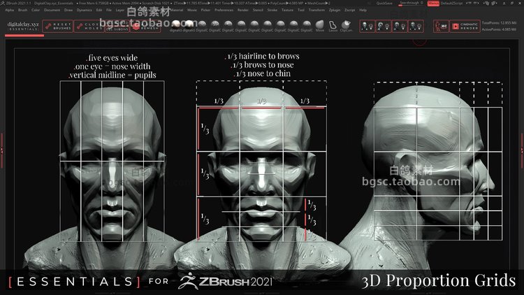Viewport: 524px width, 295px height.
Task: Click the Reset Brushes button
Action: [x=57, y=26]
